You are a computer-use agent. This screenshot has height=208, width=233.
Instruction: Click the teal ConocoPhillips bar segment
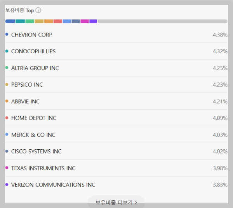20,21
